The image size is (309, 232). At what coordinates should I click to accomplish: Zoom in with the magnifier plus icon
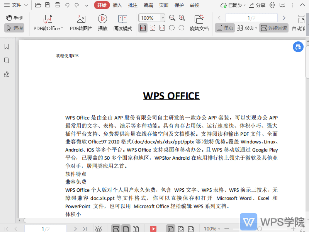tap(182, 17)
